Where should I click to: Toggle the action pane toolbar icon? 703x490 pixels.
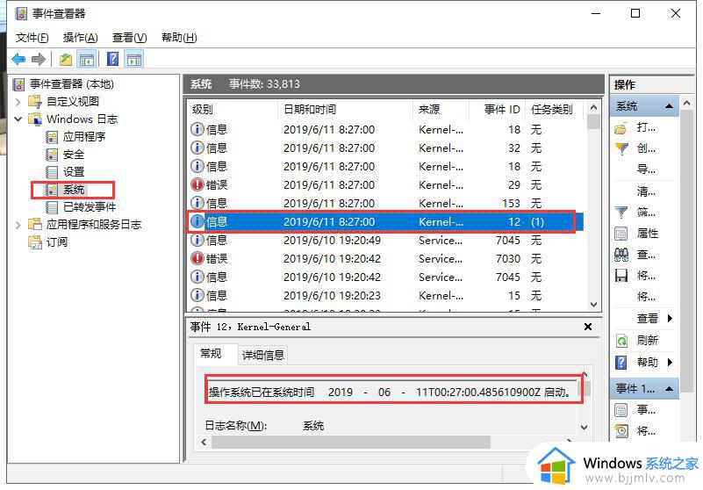click(134, 59)
